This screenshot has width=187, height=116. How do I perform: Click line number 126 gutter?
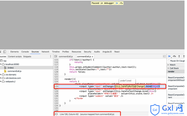click(x=56, y=86)
